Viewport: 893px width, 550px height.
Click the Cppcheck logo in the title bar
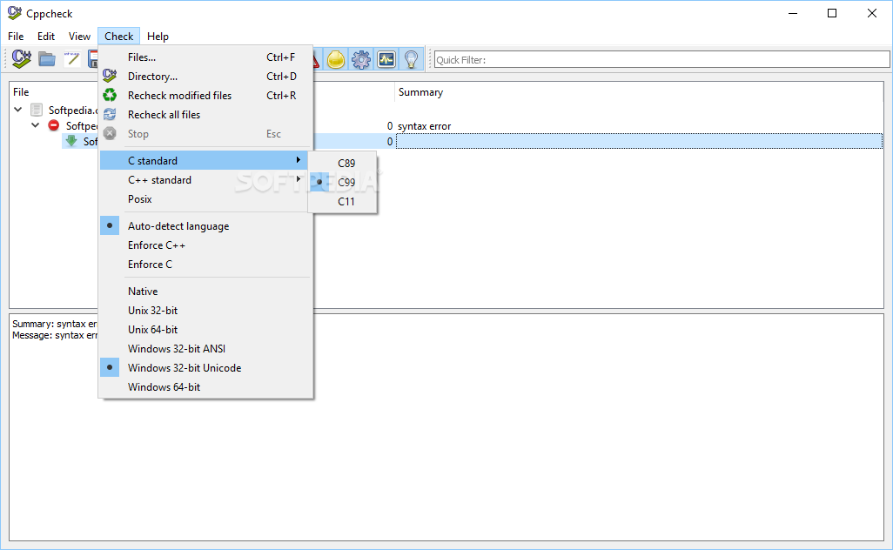pos(14,13)
